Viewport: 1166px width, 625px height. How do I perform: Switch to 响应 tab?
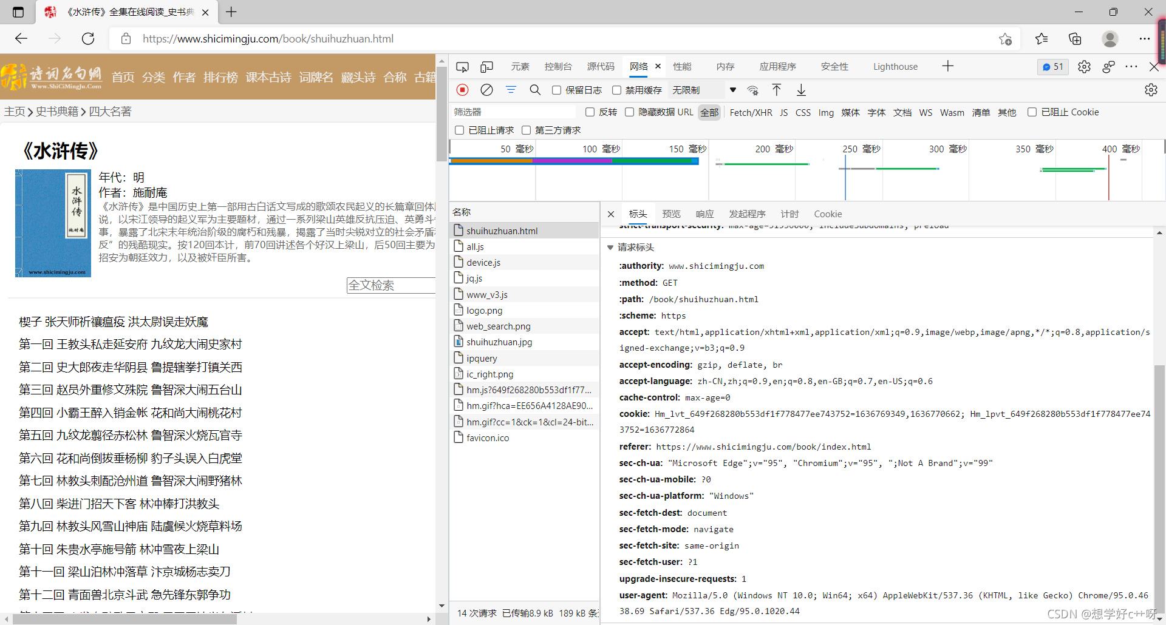click(704, 214)
